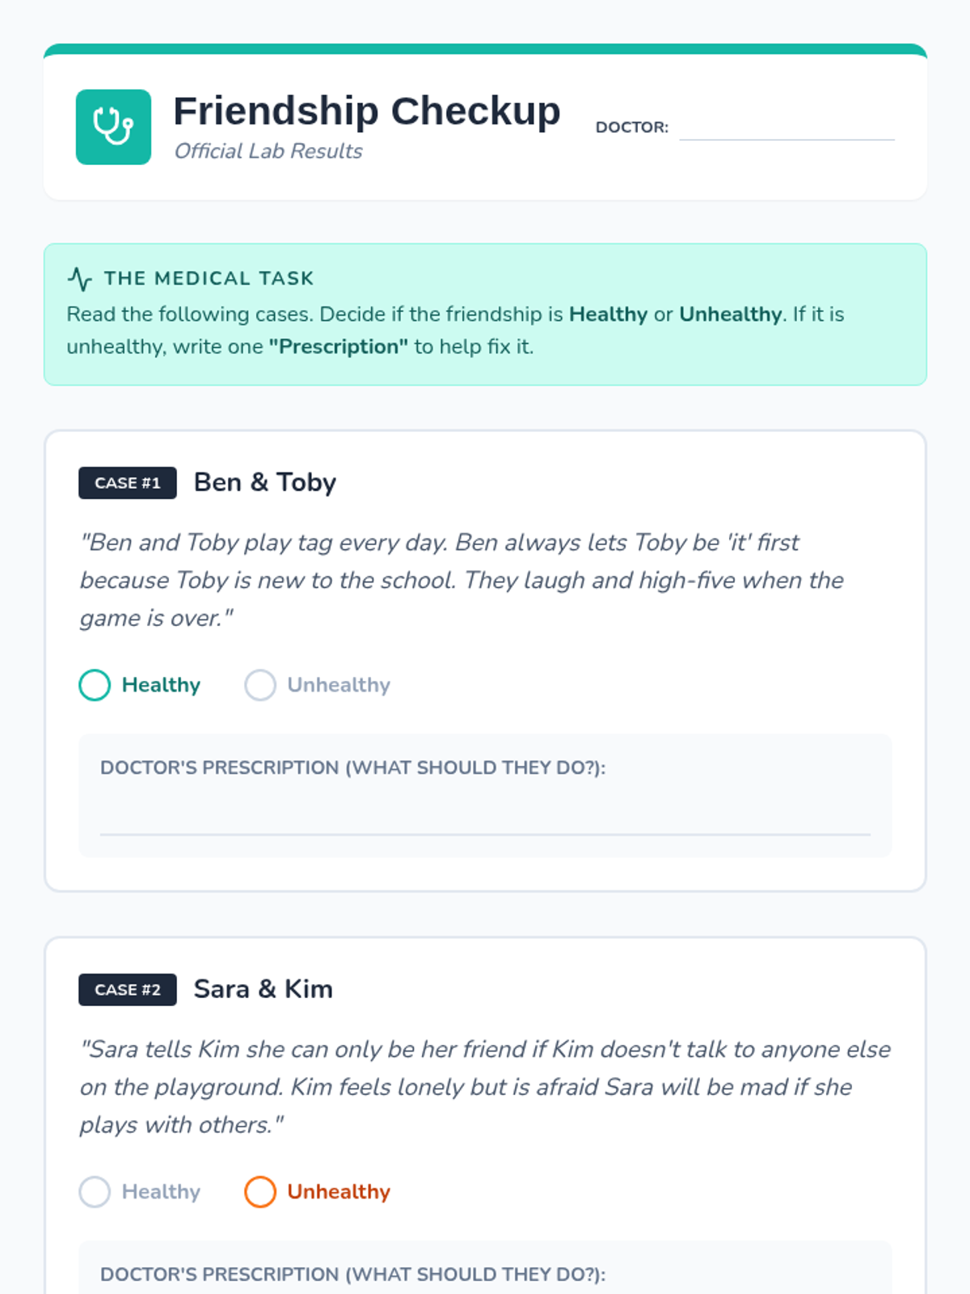Click the CASE #2 badge
Image resolution: width=970 pixels, height=1294 pixels.
pos(128,989)
